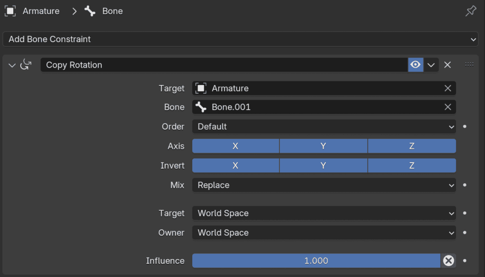The height and width of the screenshot is (277, 485).
Task: Open the Owner World Space dropdown
Action: (x=324, y=233)
